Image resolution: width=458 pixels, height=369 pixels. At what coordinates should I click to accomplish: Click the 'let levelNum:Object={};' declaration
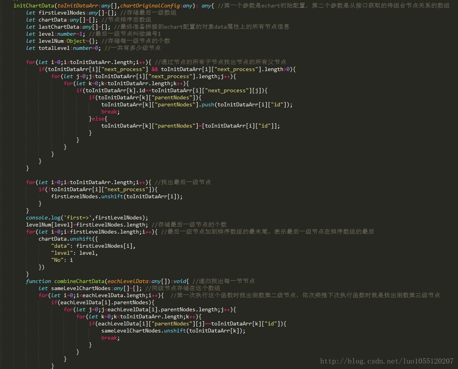coord(62,41)
